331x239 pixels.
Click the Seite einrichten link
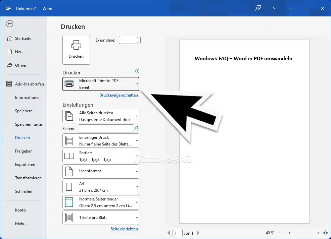point(124,229)
